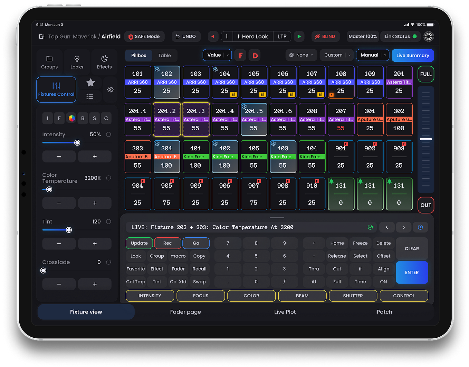
Task: Reset Intensity with its circular icon
Action: (x=108, y=135)
